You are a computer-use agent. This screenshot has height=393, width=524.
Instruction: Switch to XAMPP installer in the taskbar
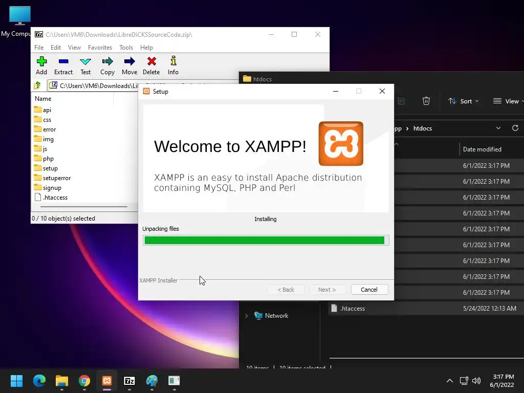(x=107, y=381)
